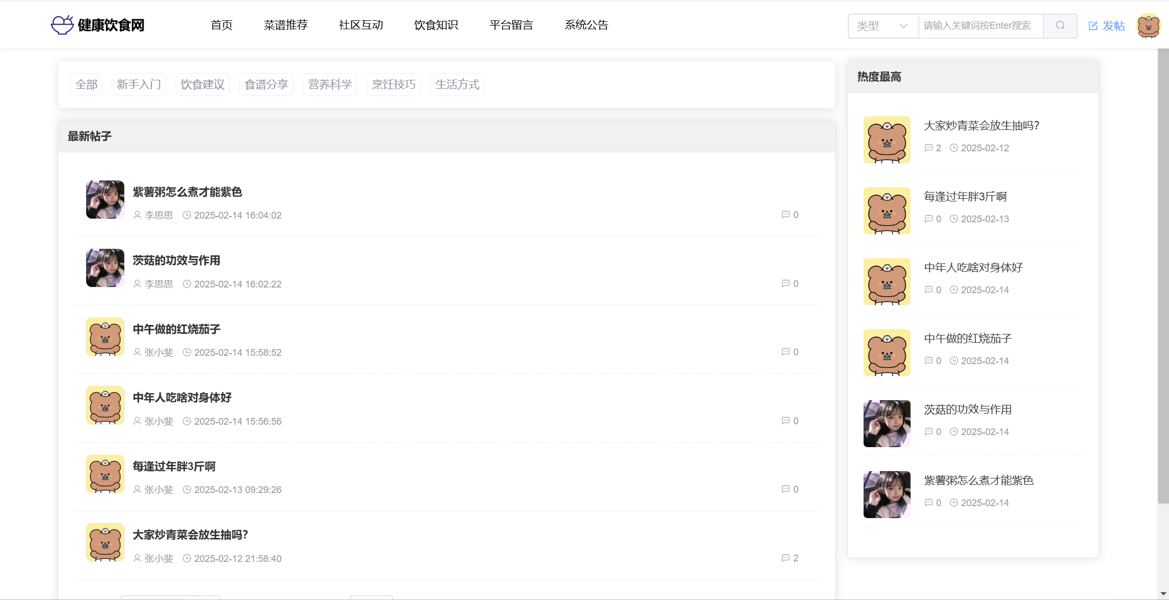The image size is (1169, 600).
Task: Open the user avatar in the header
Action: click(x=1148, y=26)
